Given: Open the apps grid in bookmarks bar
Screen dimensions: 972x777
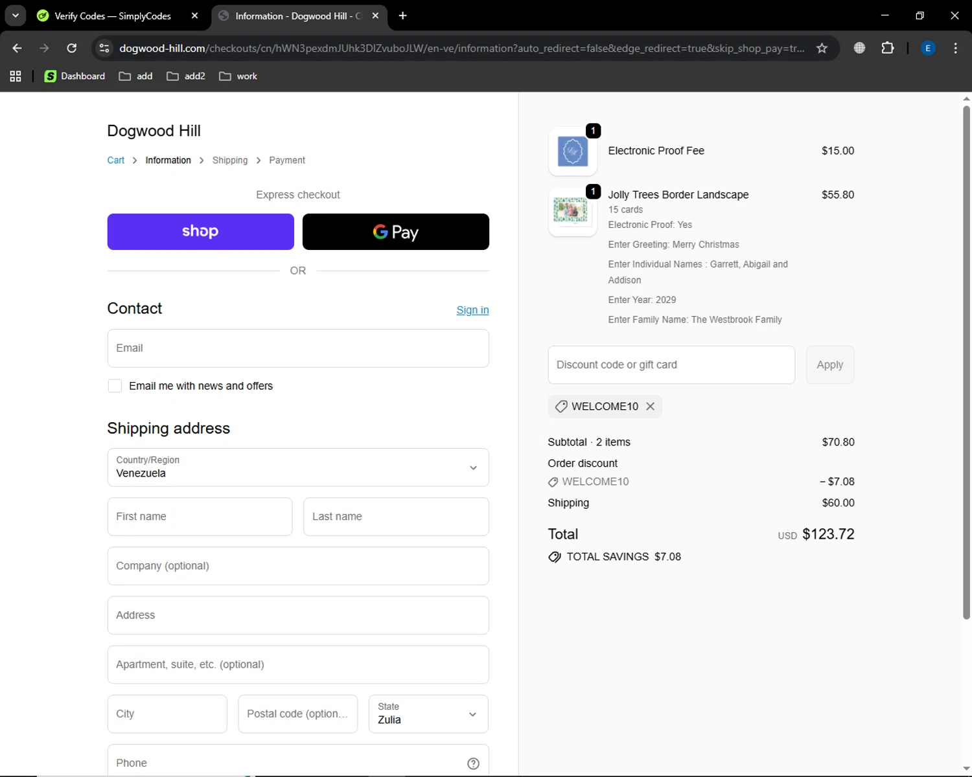Looking at the screenshot, I should tap(16, 76).
